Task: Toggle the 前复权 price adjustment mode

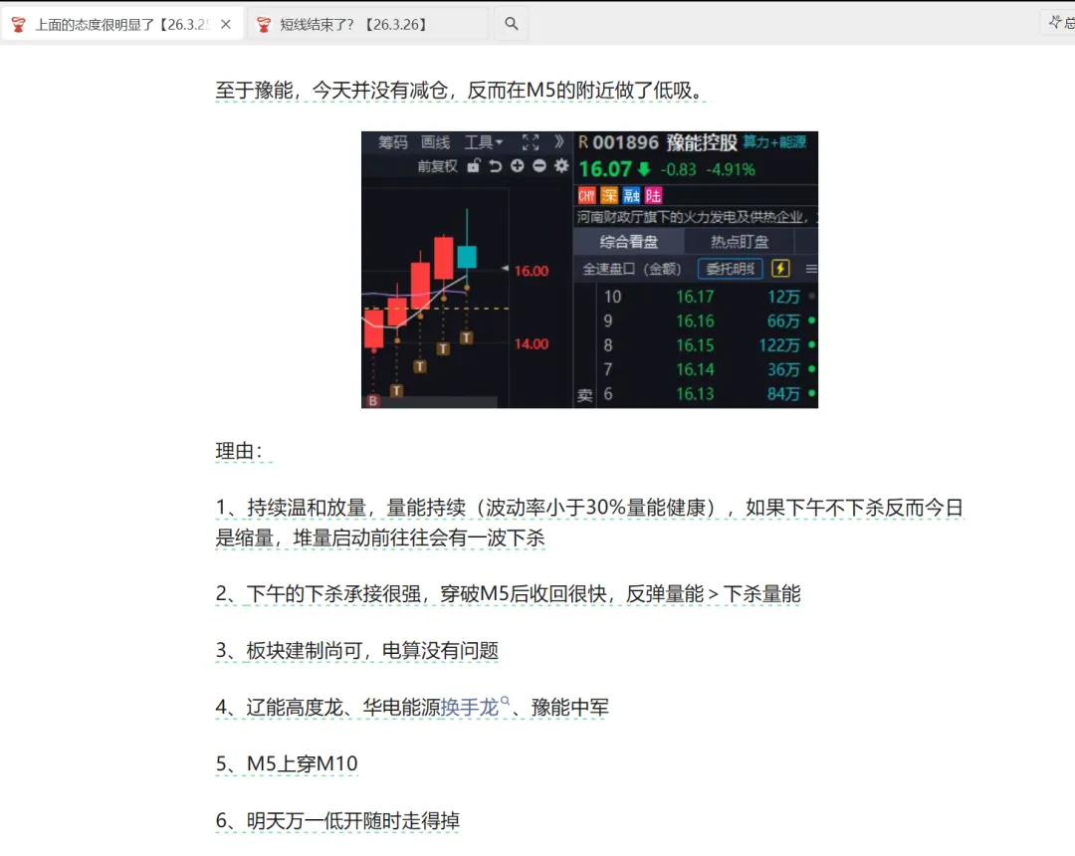Action: 440,166
